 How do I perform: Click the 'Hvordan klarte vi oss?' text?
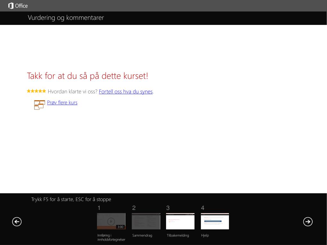click(72, 92)
